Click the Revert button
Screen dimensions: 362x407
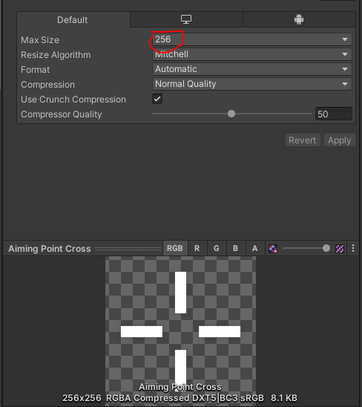pos(303,140)
